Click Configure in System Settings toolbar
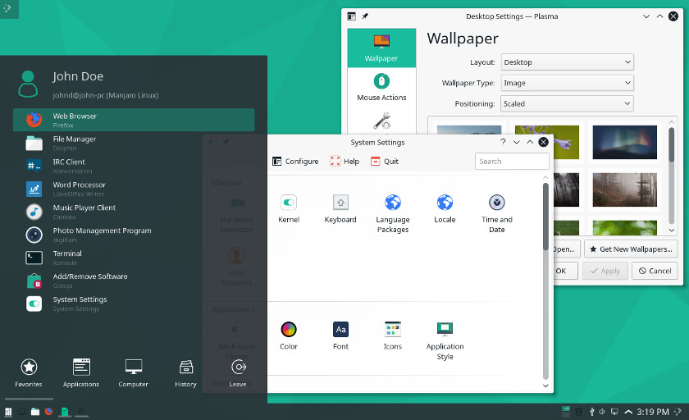This screenshot has height=420, width=689. 295,162
